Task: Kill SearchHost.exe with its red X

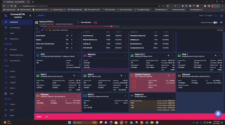Action: 126,36
